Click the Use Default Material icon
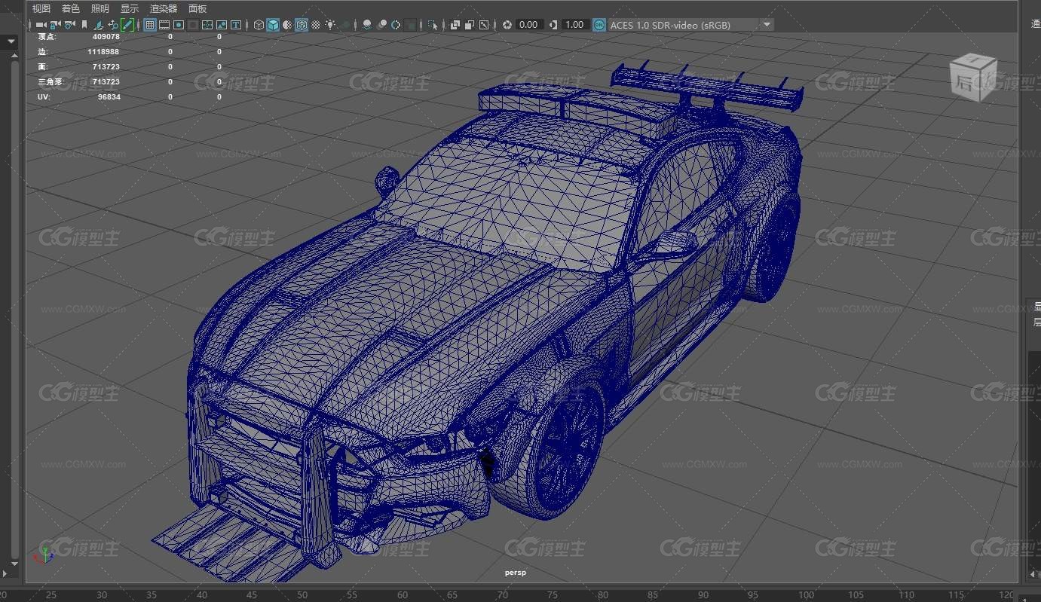This screenshot has width=1041, height=602. coord(287,25)
